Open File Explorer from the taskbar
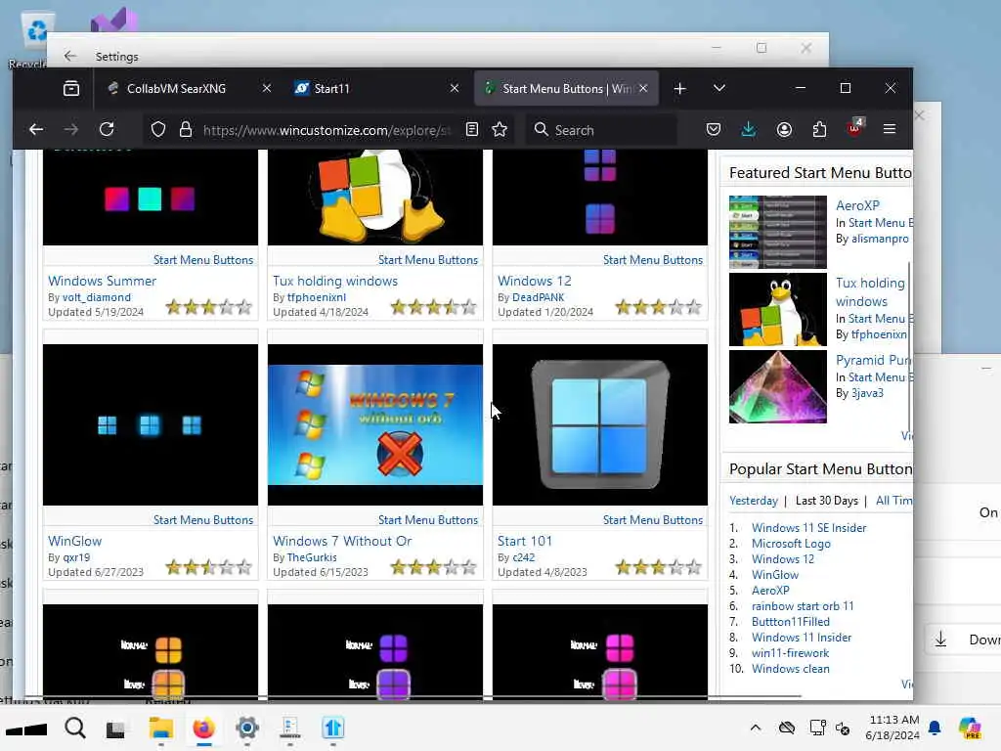 pyautogui.click(x=161, y=728)
